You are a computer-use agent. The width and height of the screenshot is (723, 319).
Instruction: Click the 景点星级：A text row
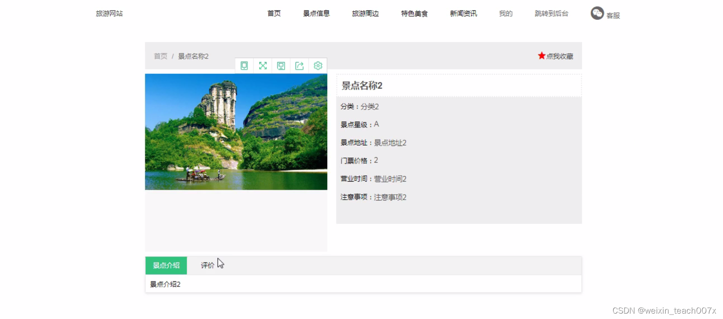[x=360, y=124]
